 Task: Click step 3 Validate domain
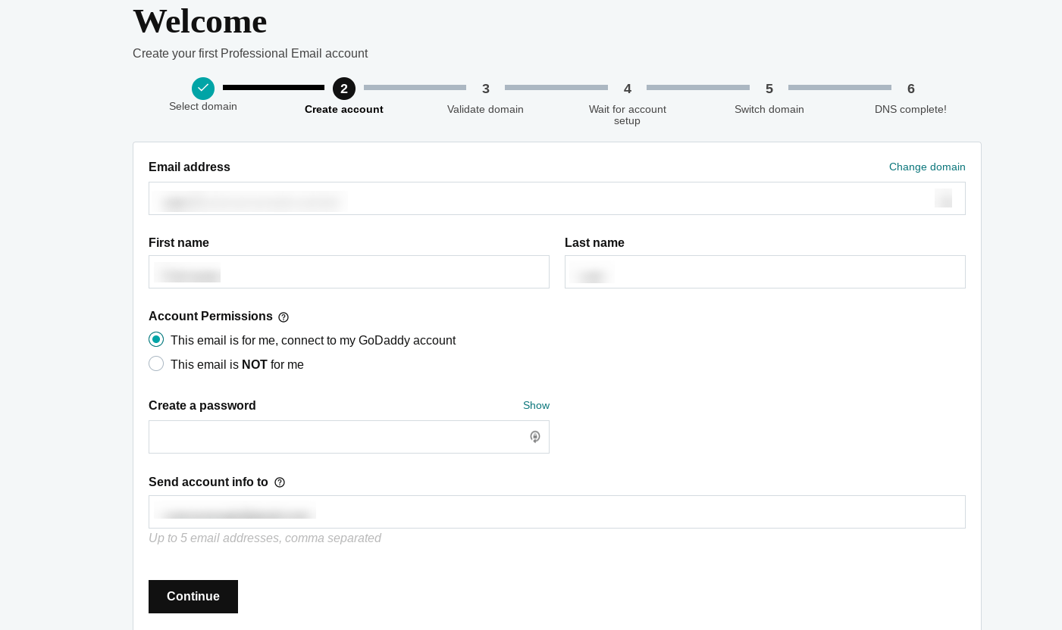pos(485,89)
